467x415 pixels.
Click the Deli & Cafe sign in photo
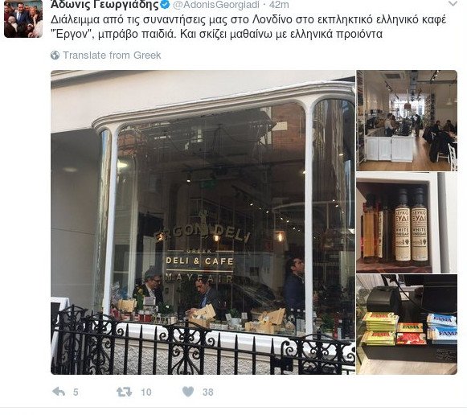point(199,261)
